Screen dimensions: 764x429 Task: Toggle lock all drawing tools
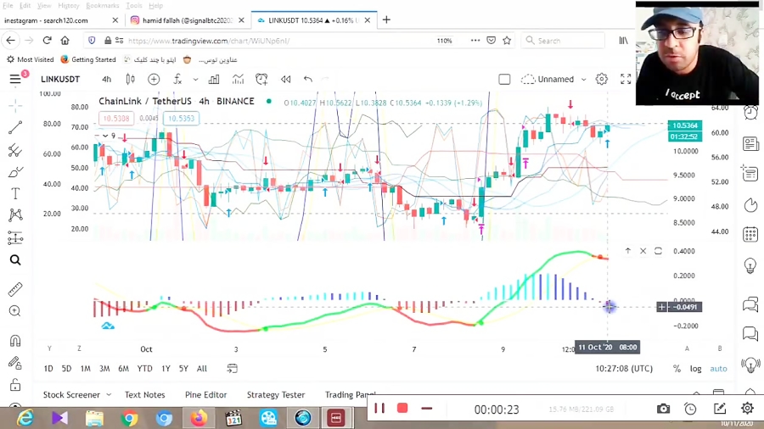[15, 385]
